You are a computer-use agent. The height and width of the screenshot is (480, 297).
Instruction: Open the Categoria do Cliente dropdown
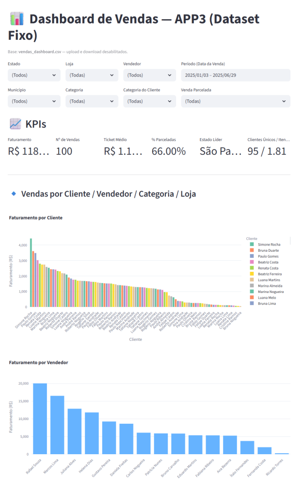(x=149, y=101)
